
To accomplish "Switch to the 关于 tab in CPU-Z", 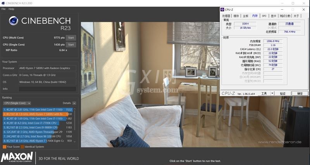I will [x=296, y=16].
